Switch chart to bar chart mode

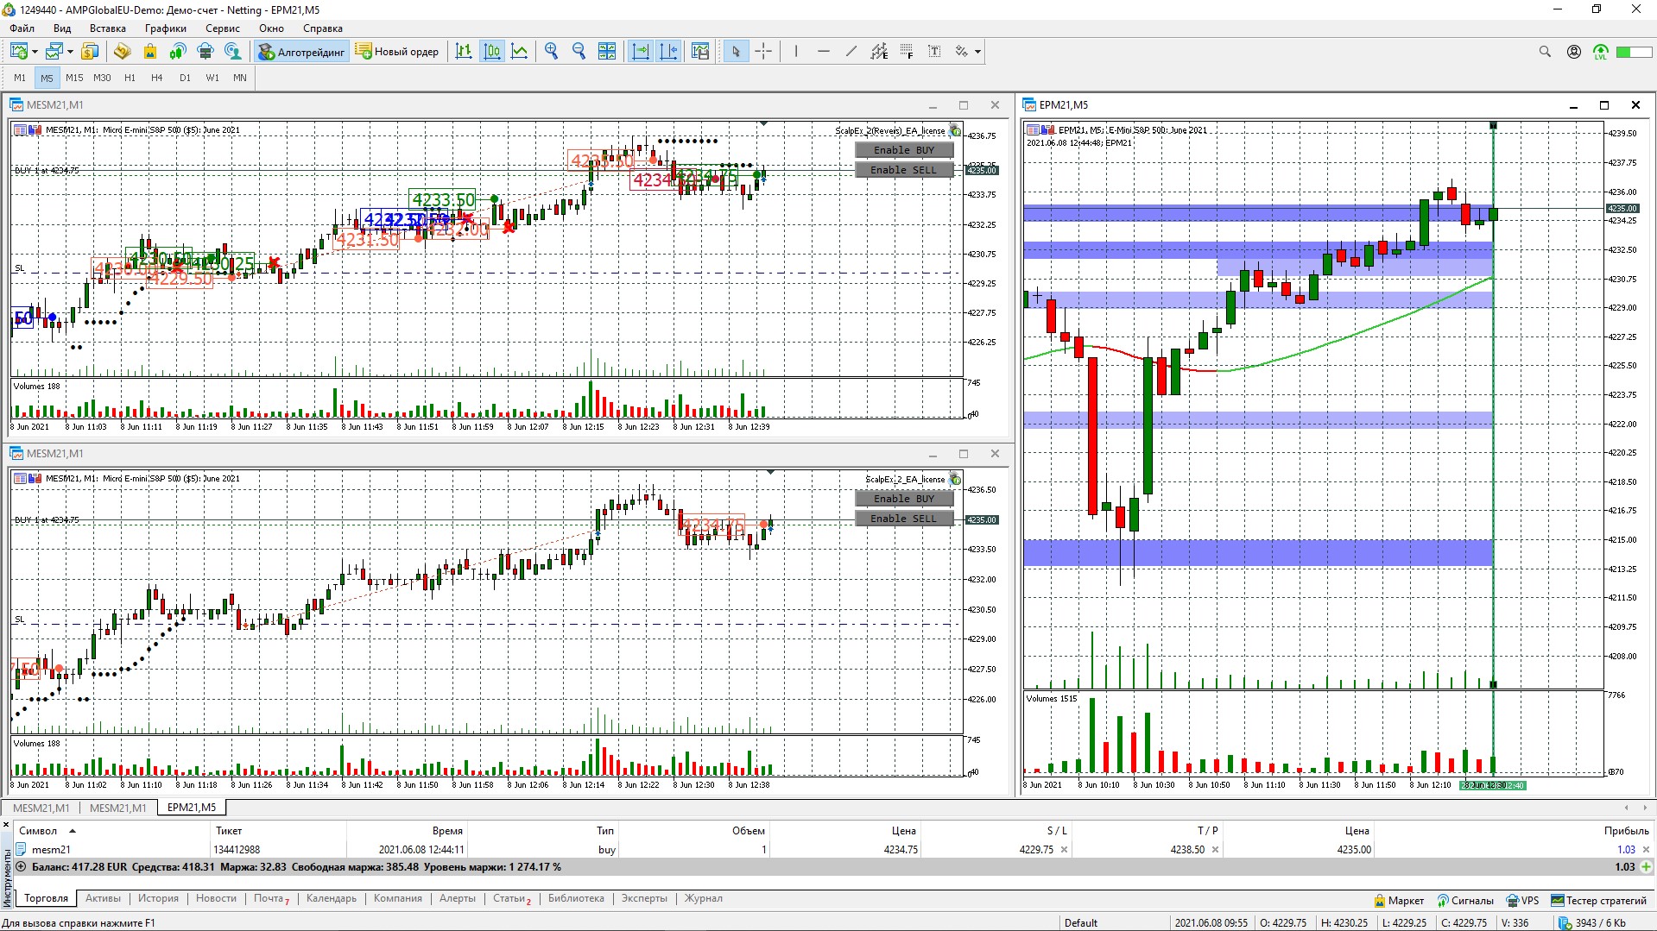coord(464,52)
